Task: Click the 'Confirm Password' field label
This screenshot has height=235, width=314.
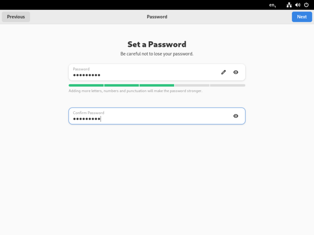Action: (88, 113)
